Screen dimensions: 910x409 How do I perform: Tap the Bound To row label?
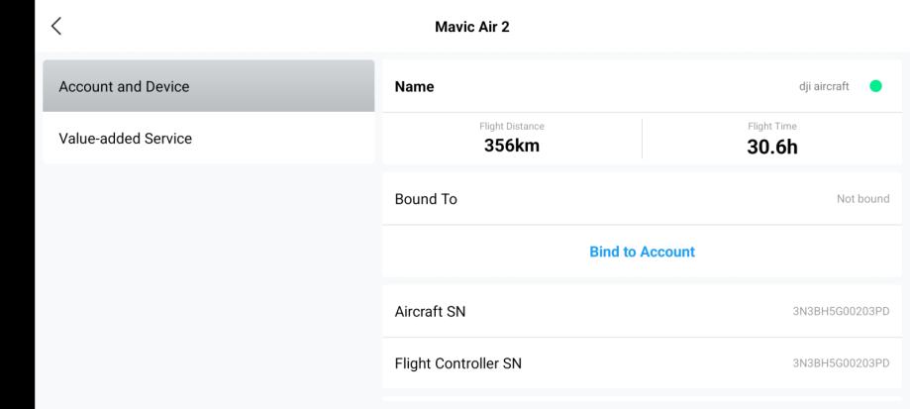click(x=426, y=199)
